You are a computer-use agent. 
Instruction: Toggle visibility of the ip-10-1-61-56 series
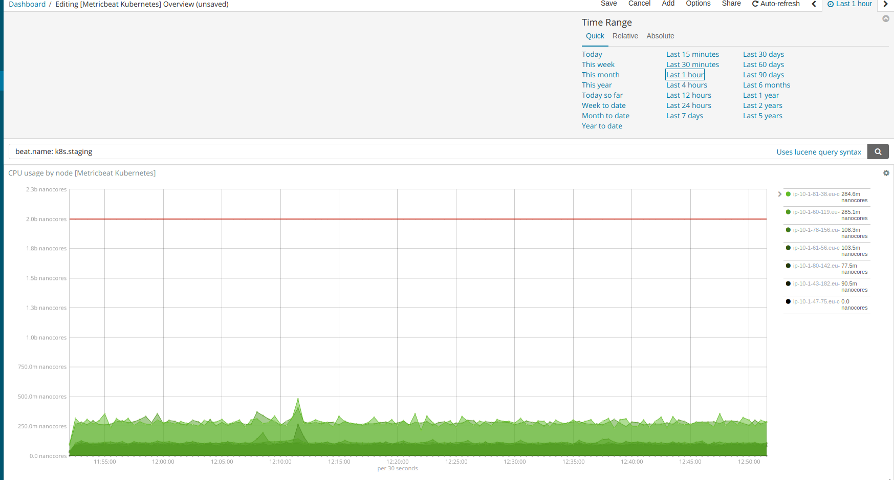pyautogui.click(x=788, y=248)
